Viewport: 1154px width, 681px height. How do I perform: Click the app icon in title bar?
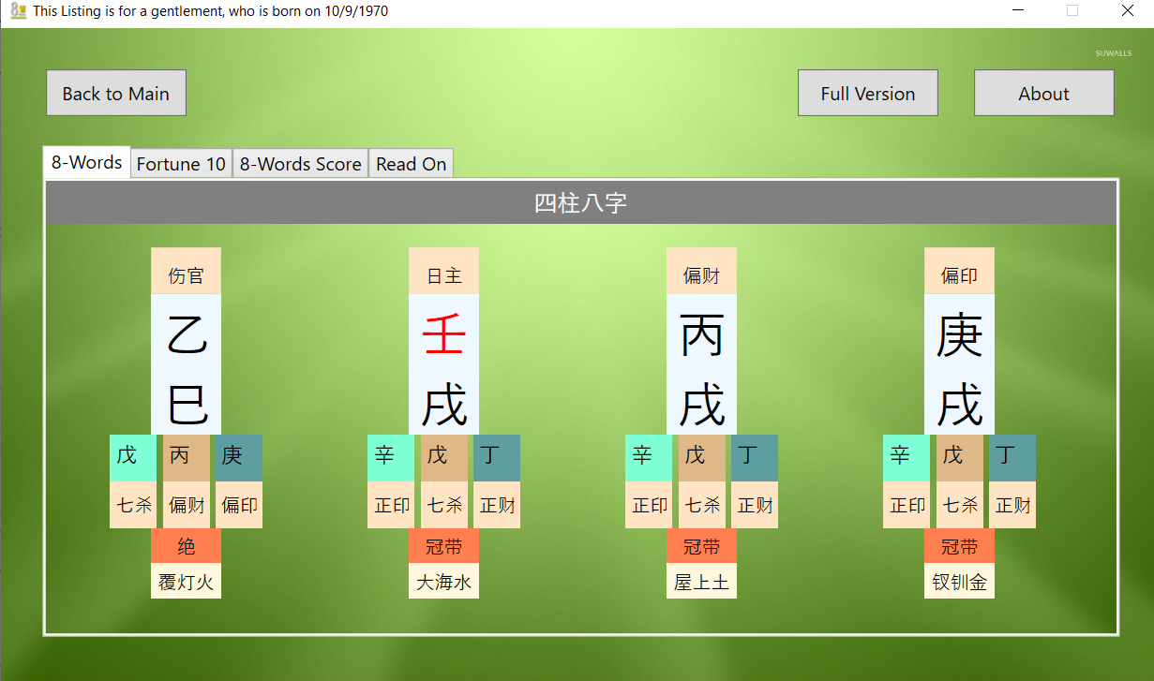18,11
